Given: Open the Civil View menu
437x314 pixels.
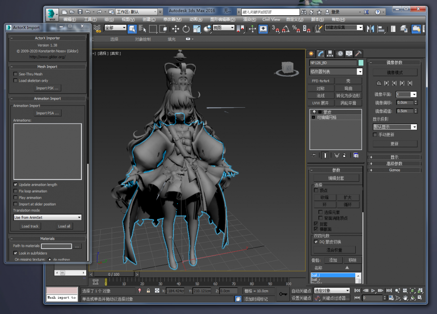Looking at the screenshot, I should (271, 19).
